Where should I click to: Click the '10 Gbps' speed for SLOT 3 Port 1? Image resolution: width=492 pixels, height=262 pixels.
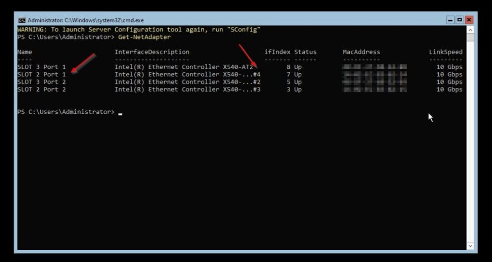(x=449, y=67)
